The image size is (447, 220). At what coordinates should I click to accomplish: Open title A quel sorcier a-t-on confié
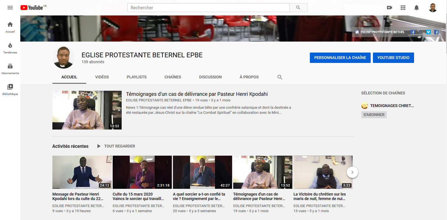tap(199, 196)
